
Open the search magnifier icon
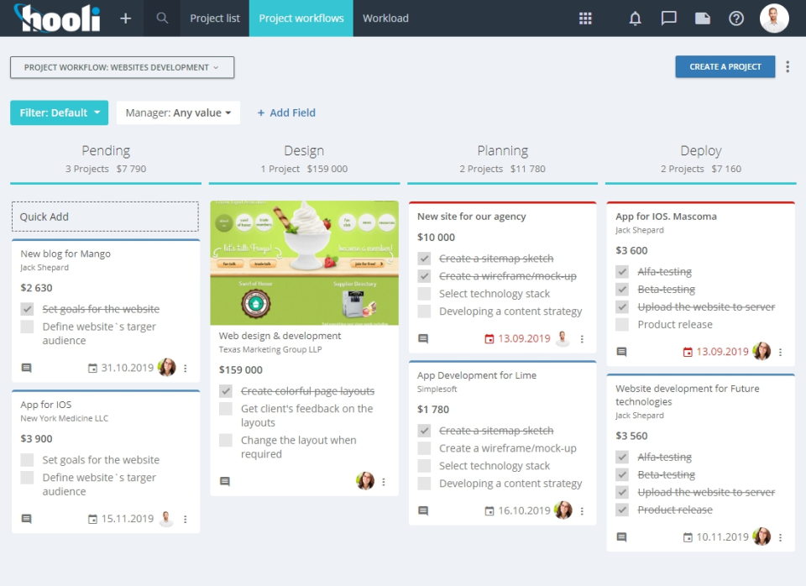click(x=162, y=18)
